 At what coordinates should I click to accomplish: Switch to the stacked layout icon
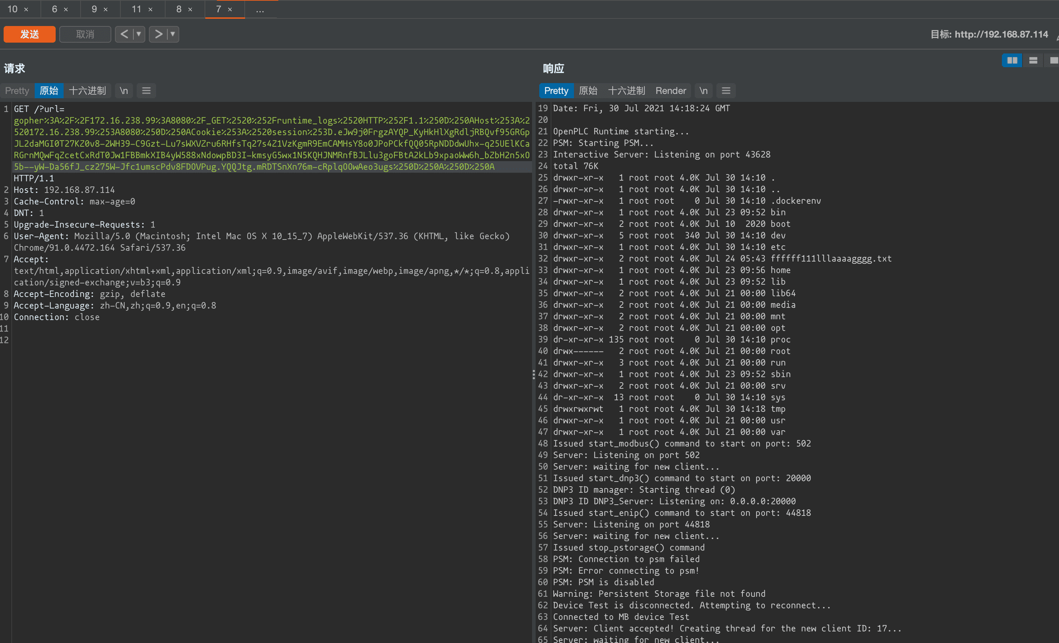pos(1033,61)
